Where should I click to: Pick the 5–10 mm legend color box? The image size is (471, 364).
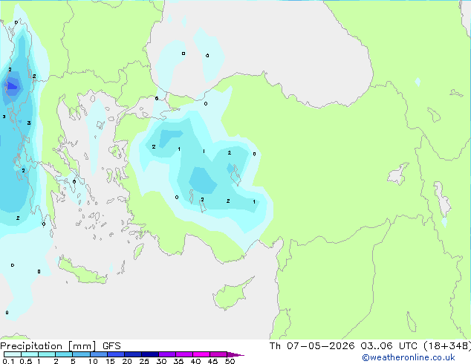pos(81,354)
